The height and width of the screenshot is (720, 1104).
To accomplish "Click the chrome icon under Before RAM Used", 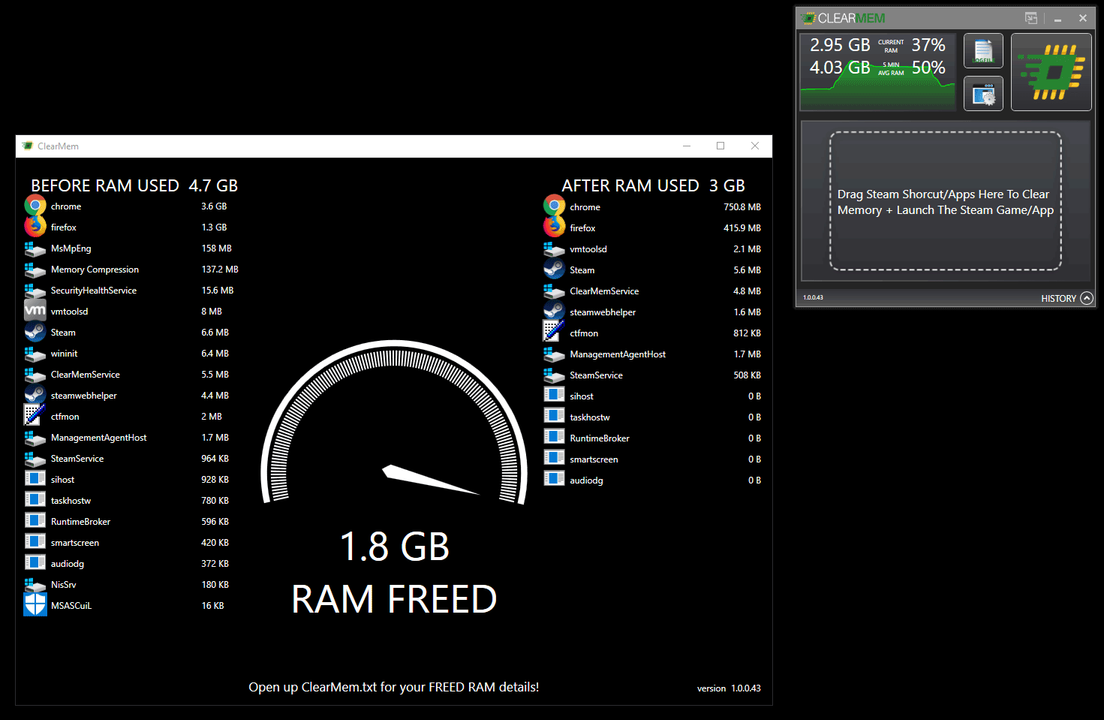I will [x=35, y=206].
